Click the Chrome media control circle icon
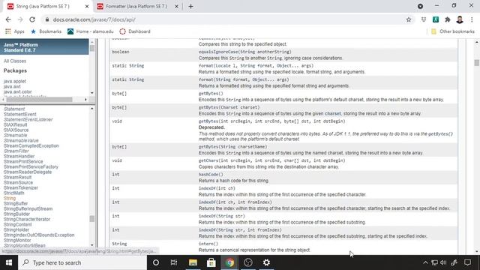The height and width of the screenshot is (270, 480). pos(420,6)
